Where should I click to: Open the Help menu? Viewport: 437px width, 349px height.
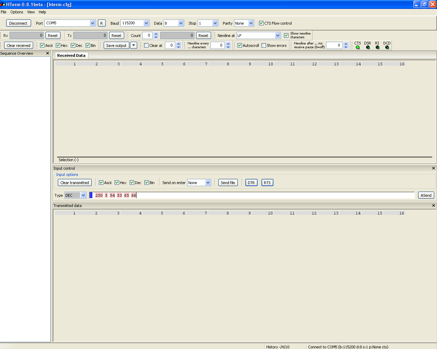tap(42, 12)
